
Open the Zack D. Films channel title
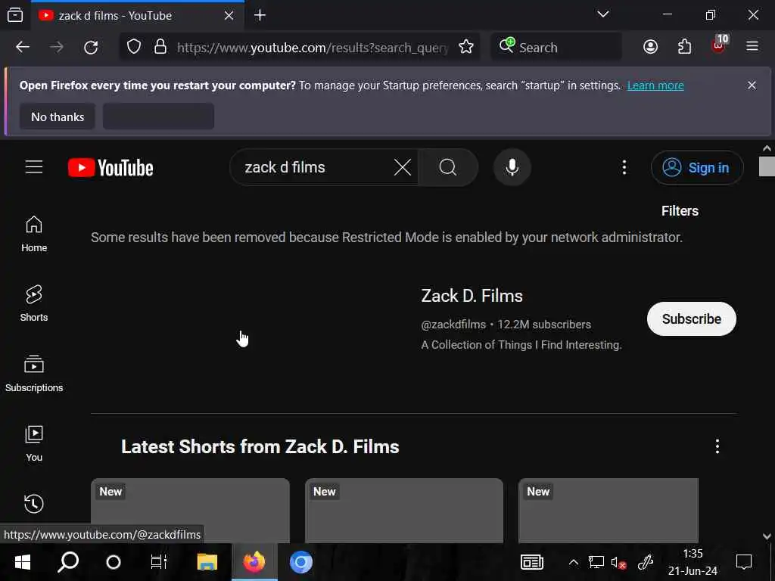472,296
